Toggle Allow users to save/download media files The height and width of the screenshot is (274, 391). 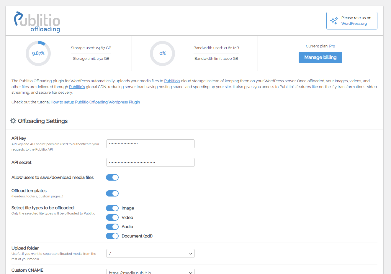tap(112, 177)
